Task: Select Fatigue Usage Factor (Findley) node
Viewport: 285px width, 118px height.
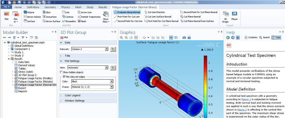Action: (35, 78)
